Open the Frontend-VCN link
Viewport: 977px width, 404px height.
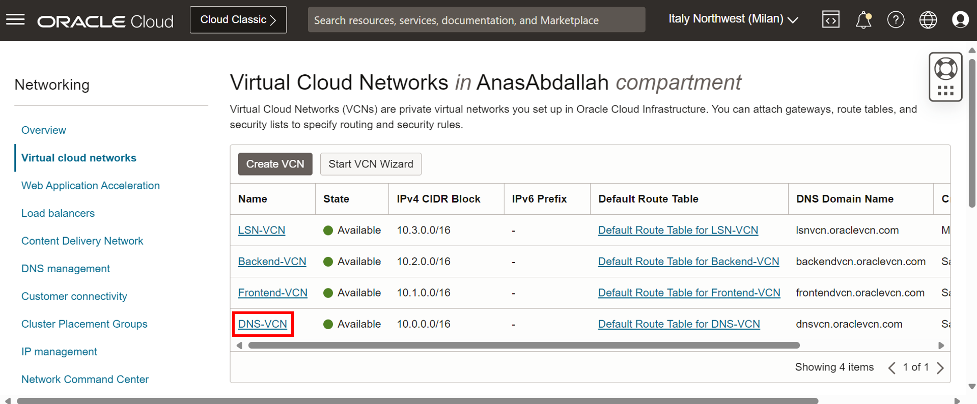(x=273, y=293)
